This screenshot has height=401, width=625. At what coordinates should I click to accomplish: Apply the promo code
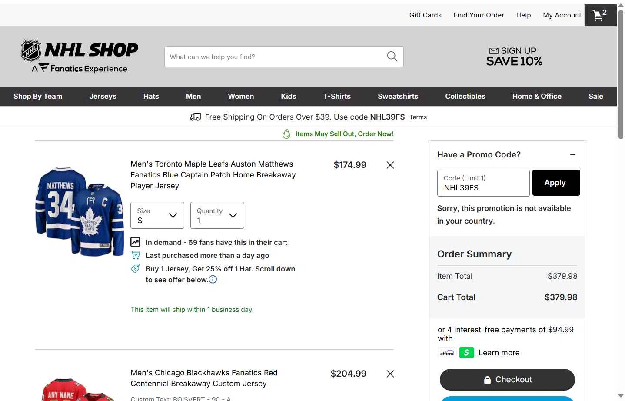point(556,183)
